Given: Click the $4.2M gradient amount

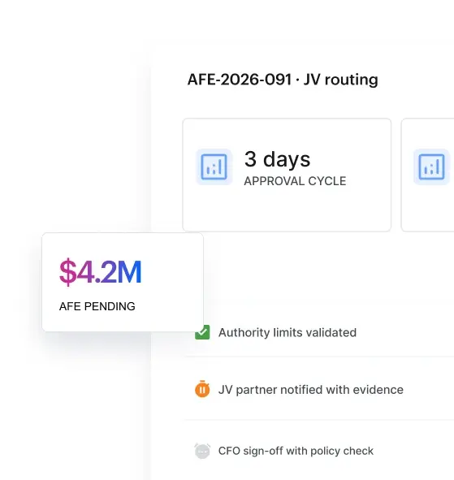Looking at the screenshot, I should click(x=101, y=272).
